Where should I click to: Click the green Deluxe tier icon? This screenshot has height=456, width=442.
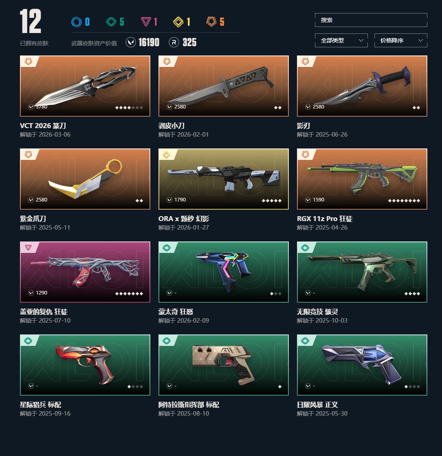click(111, 22)
